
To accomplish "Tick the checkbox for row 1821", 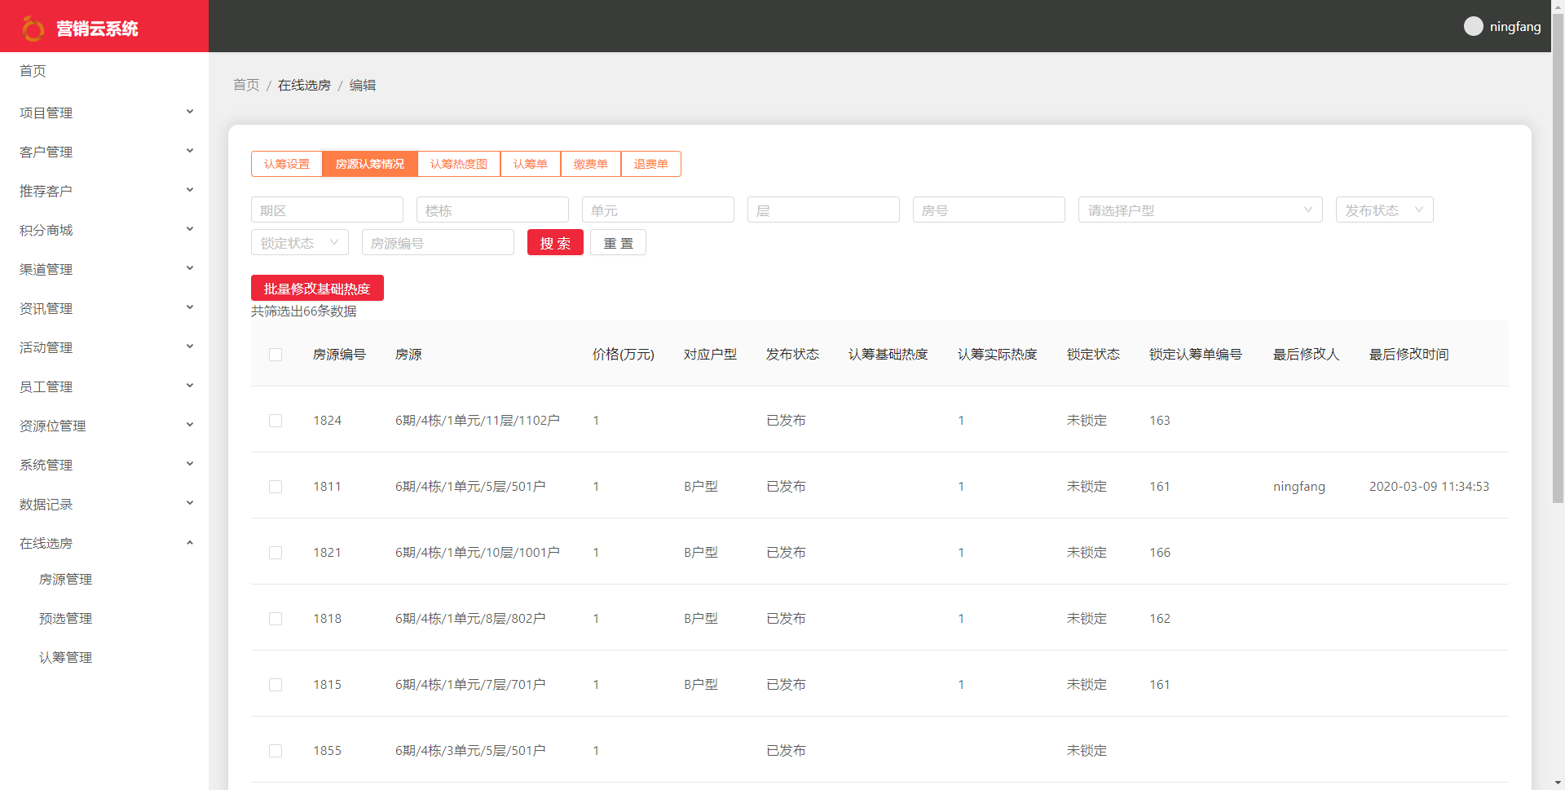I will pos(276,553).
